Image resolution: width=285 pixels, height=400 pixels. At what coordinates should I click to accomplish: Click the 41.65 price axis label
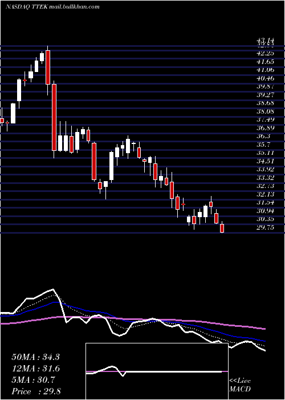[264, 62]
